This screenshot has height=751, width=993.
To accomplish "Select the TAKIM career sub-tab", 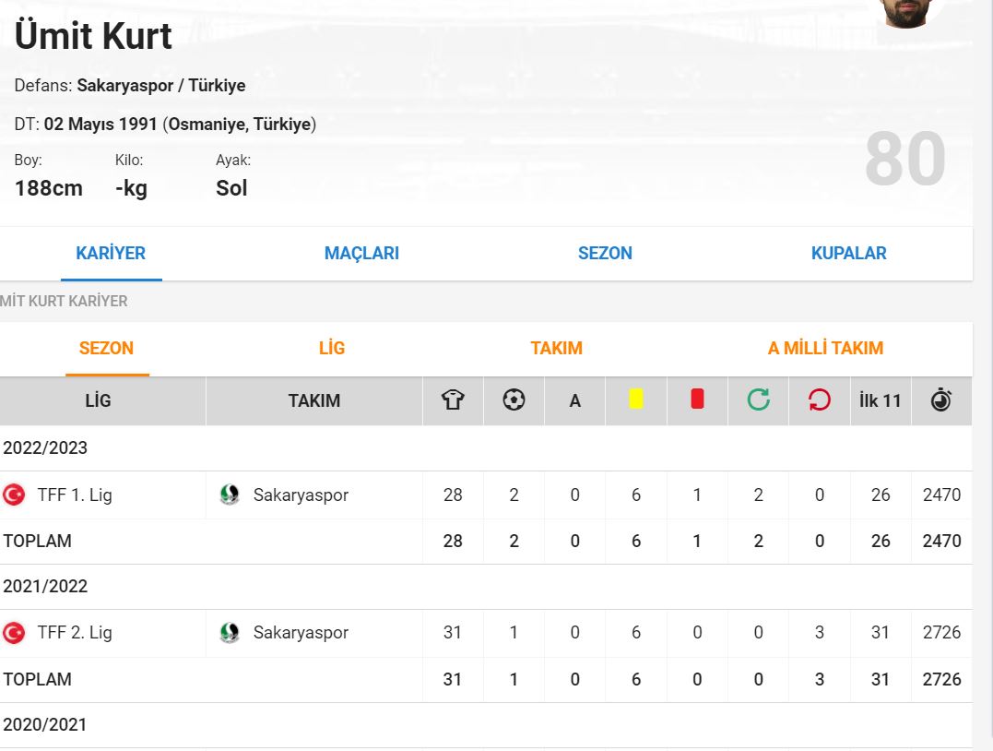I will 556,349.
